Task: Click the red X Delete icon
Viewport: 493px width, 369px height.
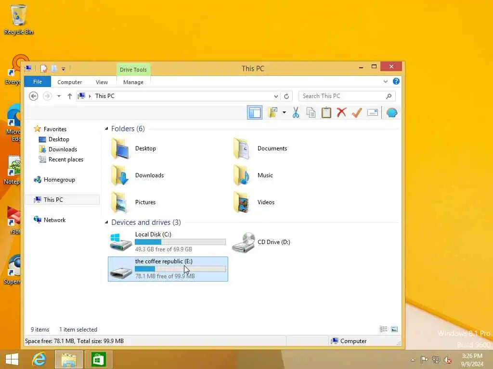Action: coord(341,112)
